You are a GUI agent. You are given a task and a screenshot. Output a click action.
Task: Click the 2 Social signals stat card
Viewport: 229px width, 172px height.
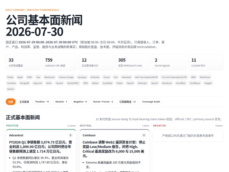coord(169,62)
